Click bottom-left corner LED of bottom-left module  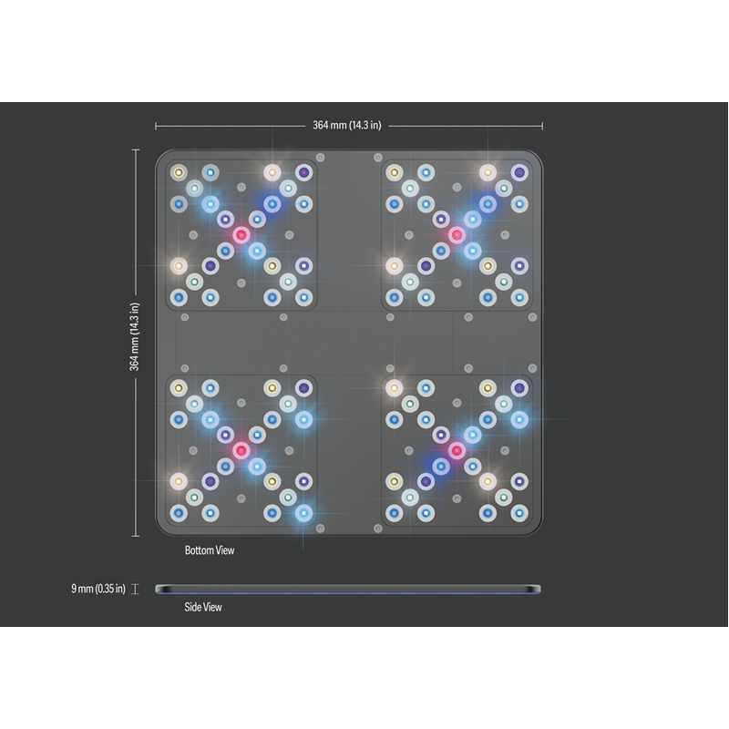179,513
